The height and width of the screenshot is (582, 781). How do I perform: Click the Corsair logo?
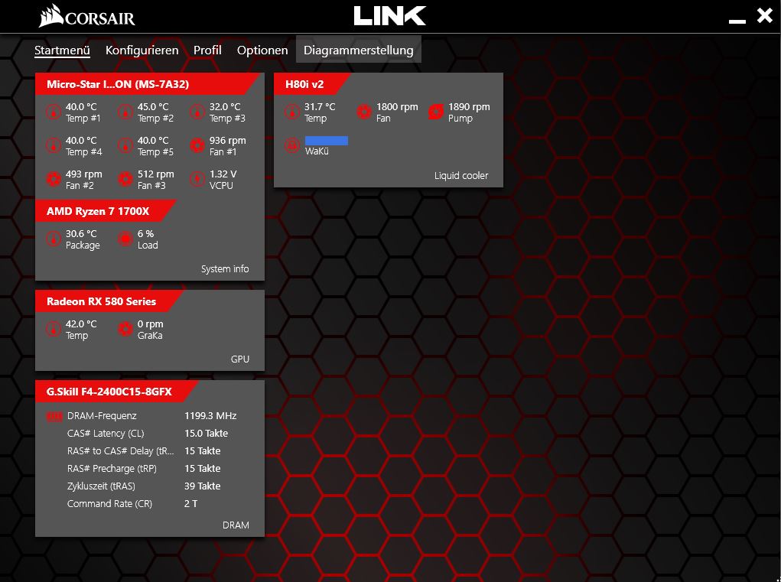click(87, 16)
